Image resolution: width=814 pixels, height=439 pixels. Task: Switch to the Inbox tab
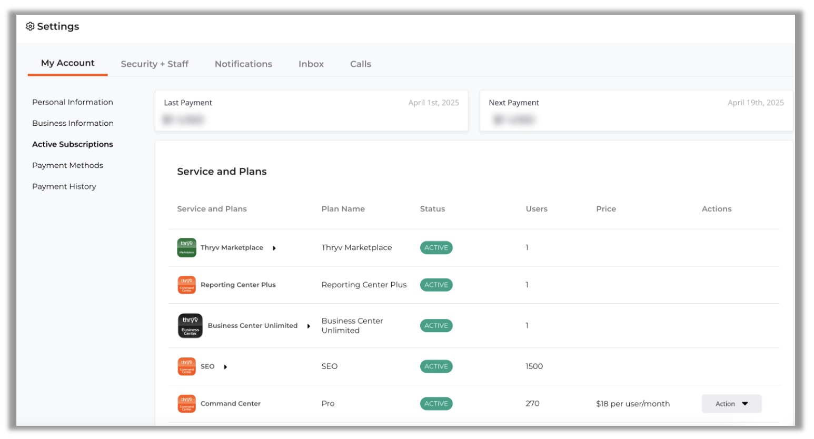311,64
